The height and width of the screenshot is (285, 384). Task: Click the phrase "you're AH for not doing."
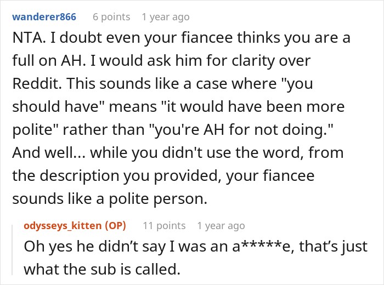tap(241, 129)
